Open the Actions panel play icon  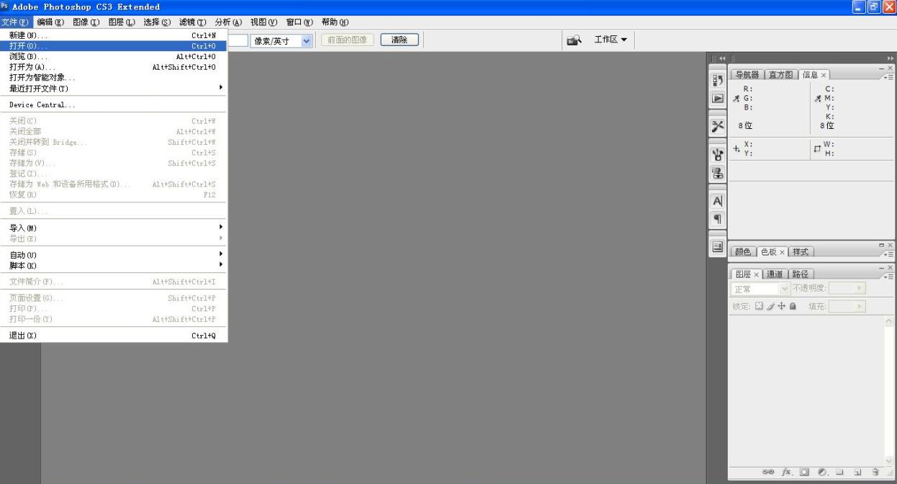pos(718,98)
